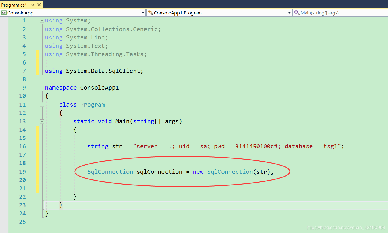The image size is (388, 233).
Task: Collapse the namespace ConsoleApp1 block
Action: pos(42,88)
